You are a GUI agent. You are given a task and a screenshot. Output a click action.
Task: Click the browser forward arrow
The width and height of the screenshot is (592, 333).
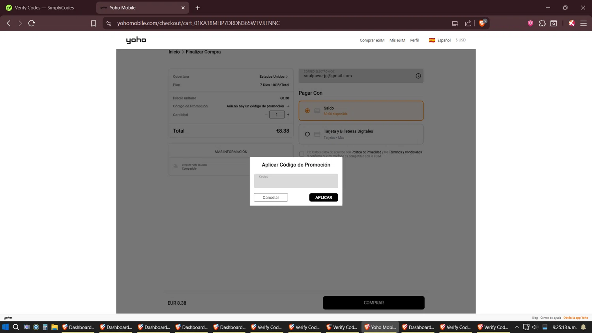20,23
